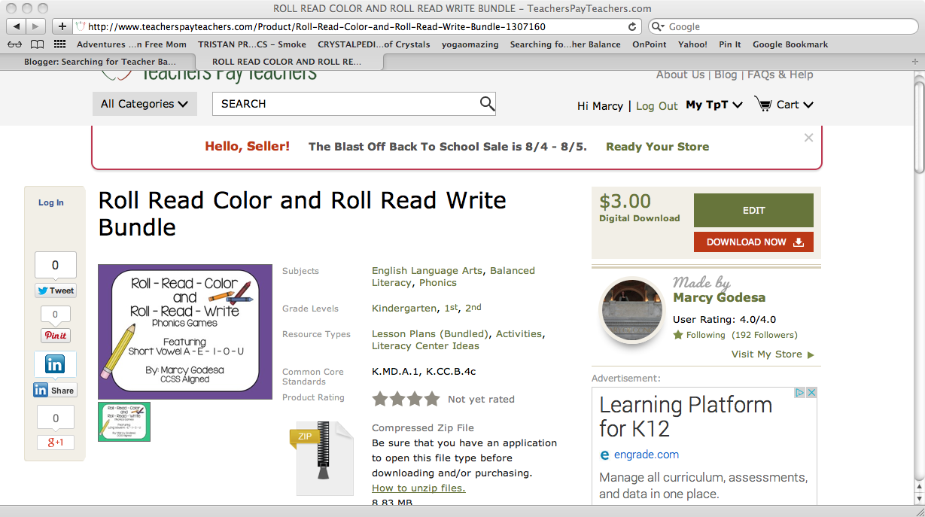Go back with the browser back arrow

16,26
